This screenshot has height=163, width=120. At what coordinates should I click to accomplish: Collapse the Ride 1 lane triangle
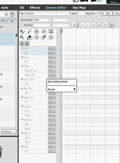coord(22,133)
